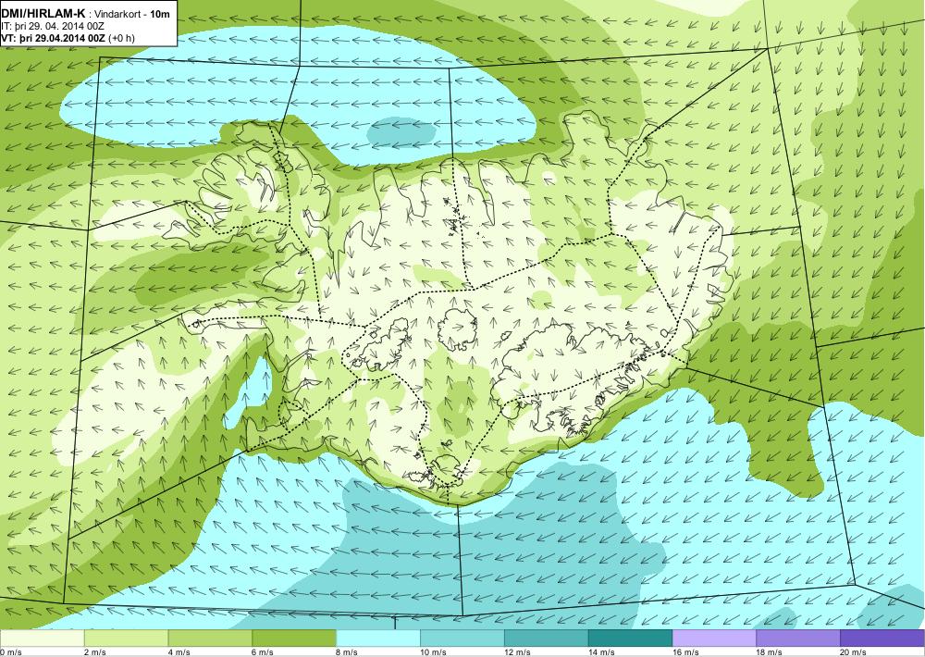
Task: Click the "18 m/s" legend label
Action: pyautogui.click(x=771, y=652)
